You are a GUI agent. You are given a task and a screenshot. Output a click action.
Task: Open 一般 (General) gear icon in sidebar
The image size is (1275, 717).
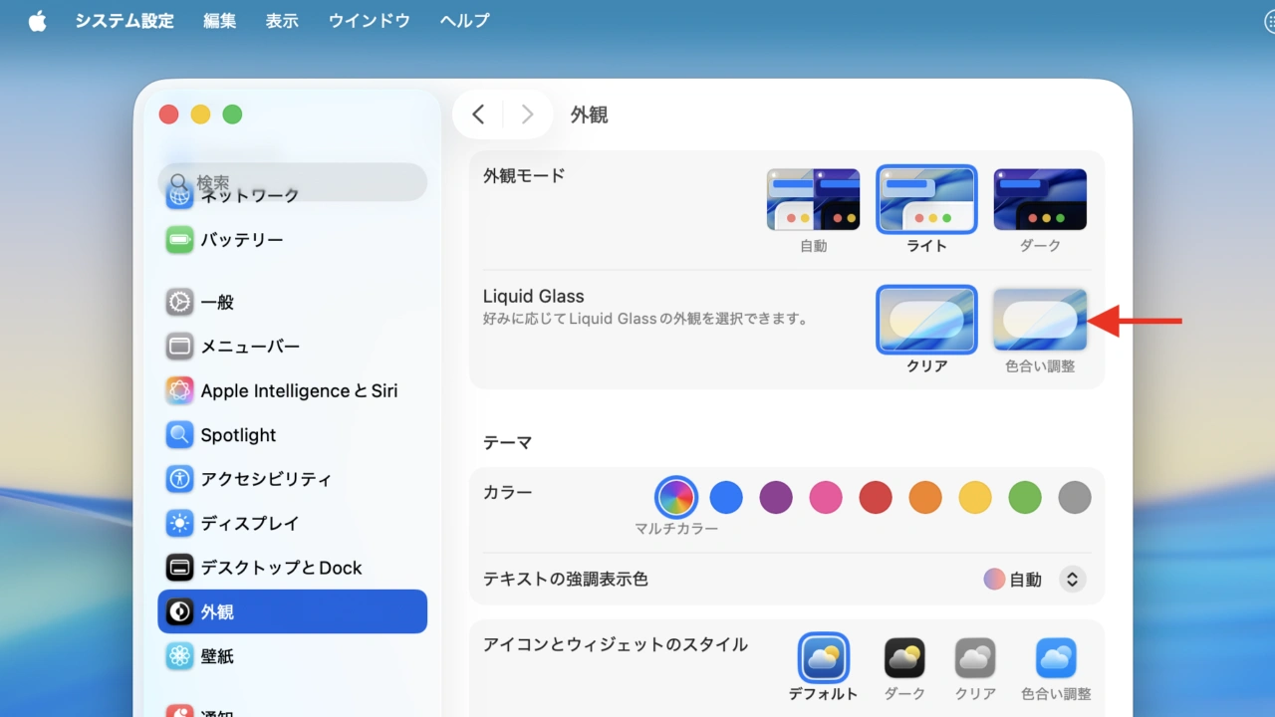click(x=179, y=302)
